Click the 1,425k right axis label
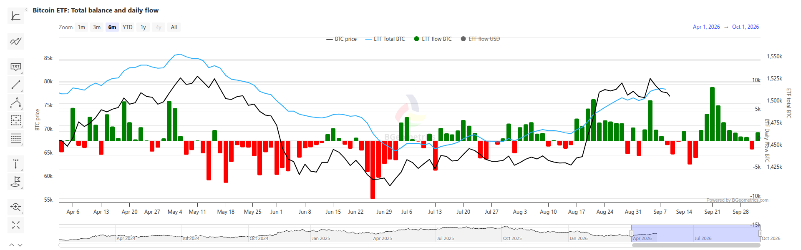The height and width of the screenshot is (250, 801). pyautogui.click(x=774, y=167)
